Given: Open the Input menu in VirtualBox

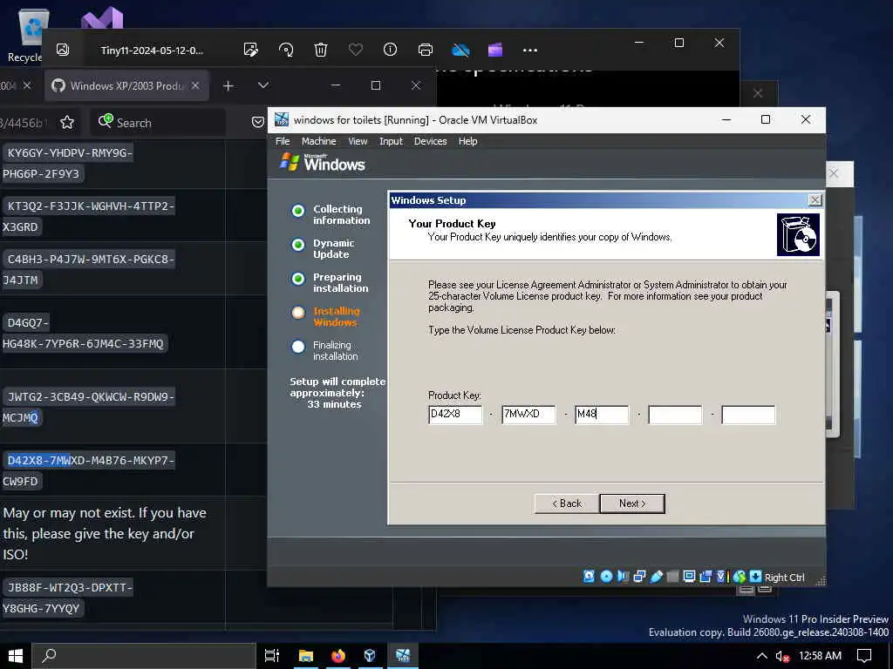Looking at the screenshot, I should coord(392,141).
